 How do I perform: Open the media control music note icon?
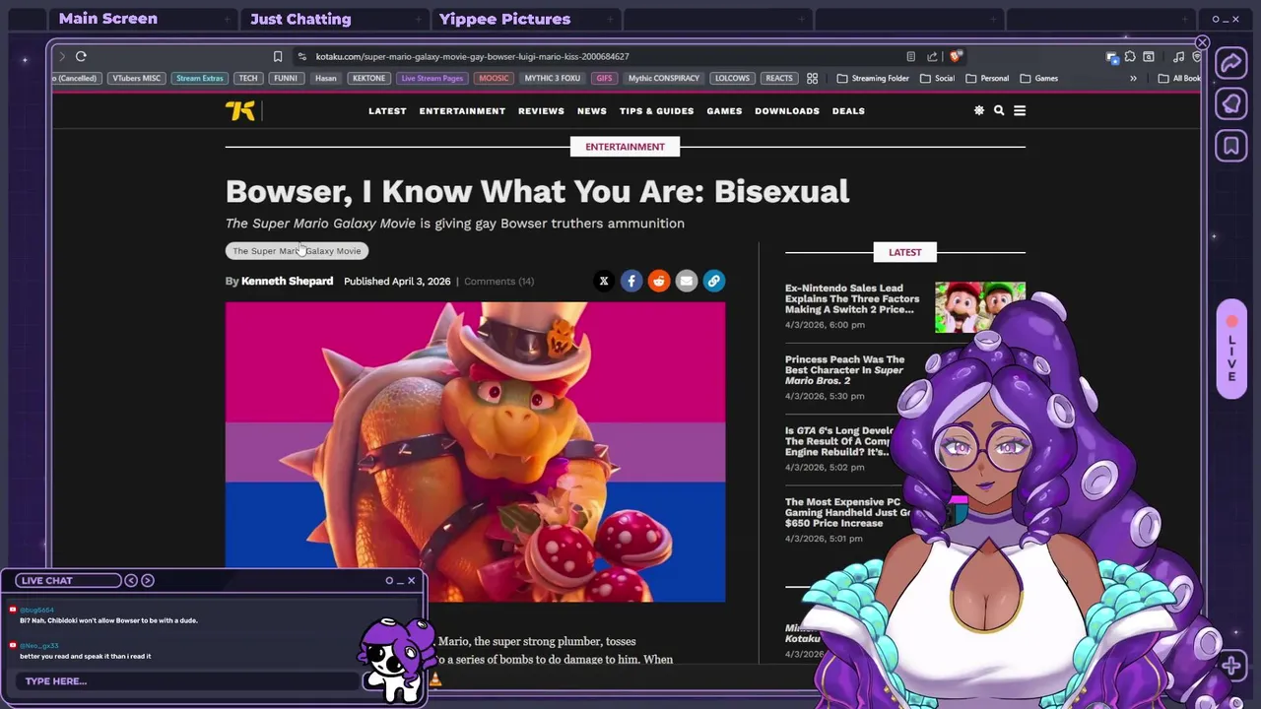pos(1178,57)
